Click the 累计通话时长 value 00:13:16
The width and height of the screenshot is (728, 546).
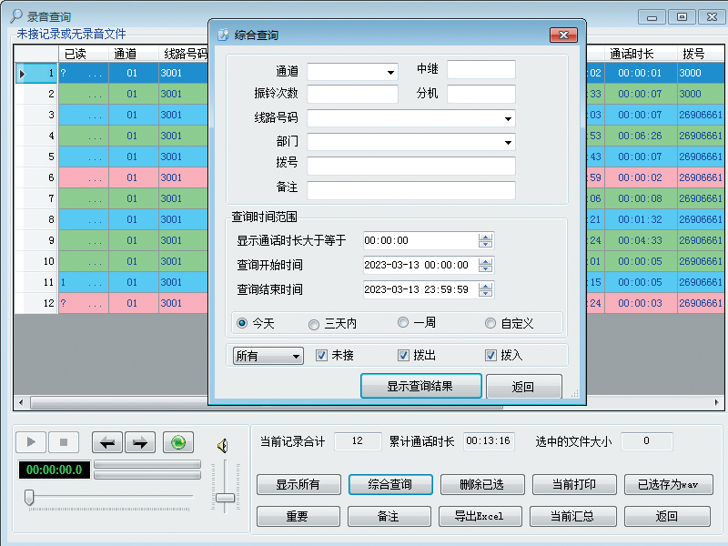pos(488,441)
